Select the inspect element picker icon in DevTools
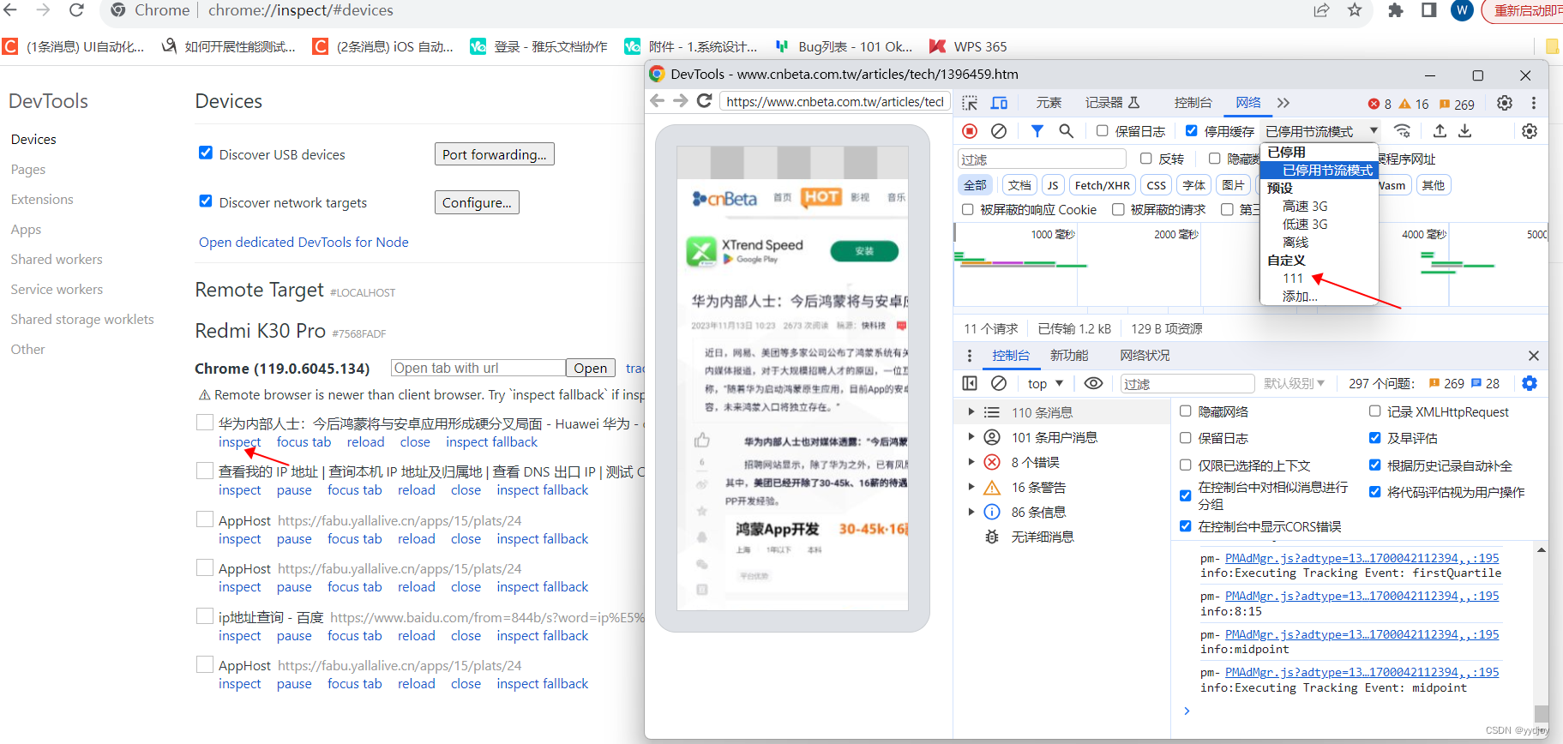 click(x=970, y=103)
